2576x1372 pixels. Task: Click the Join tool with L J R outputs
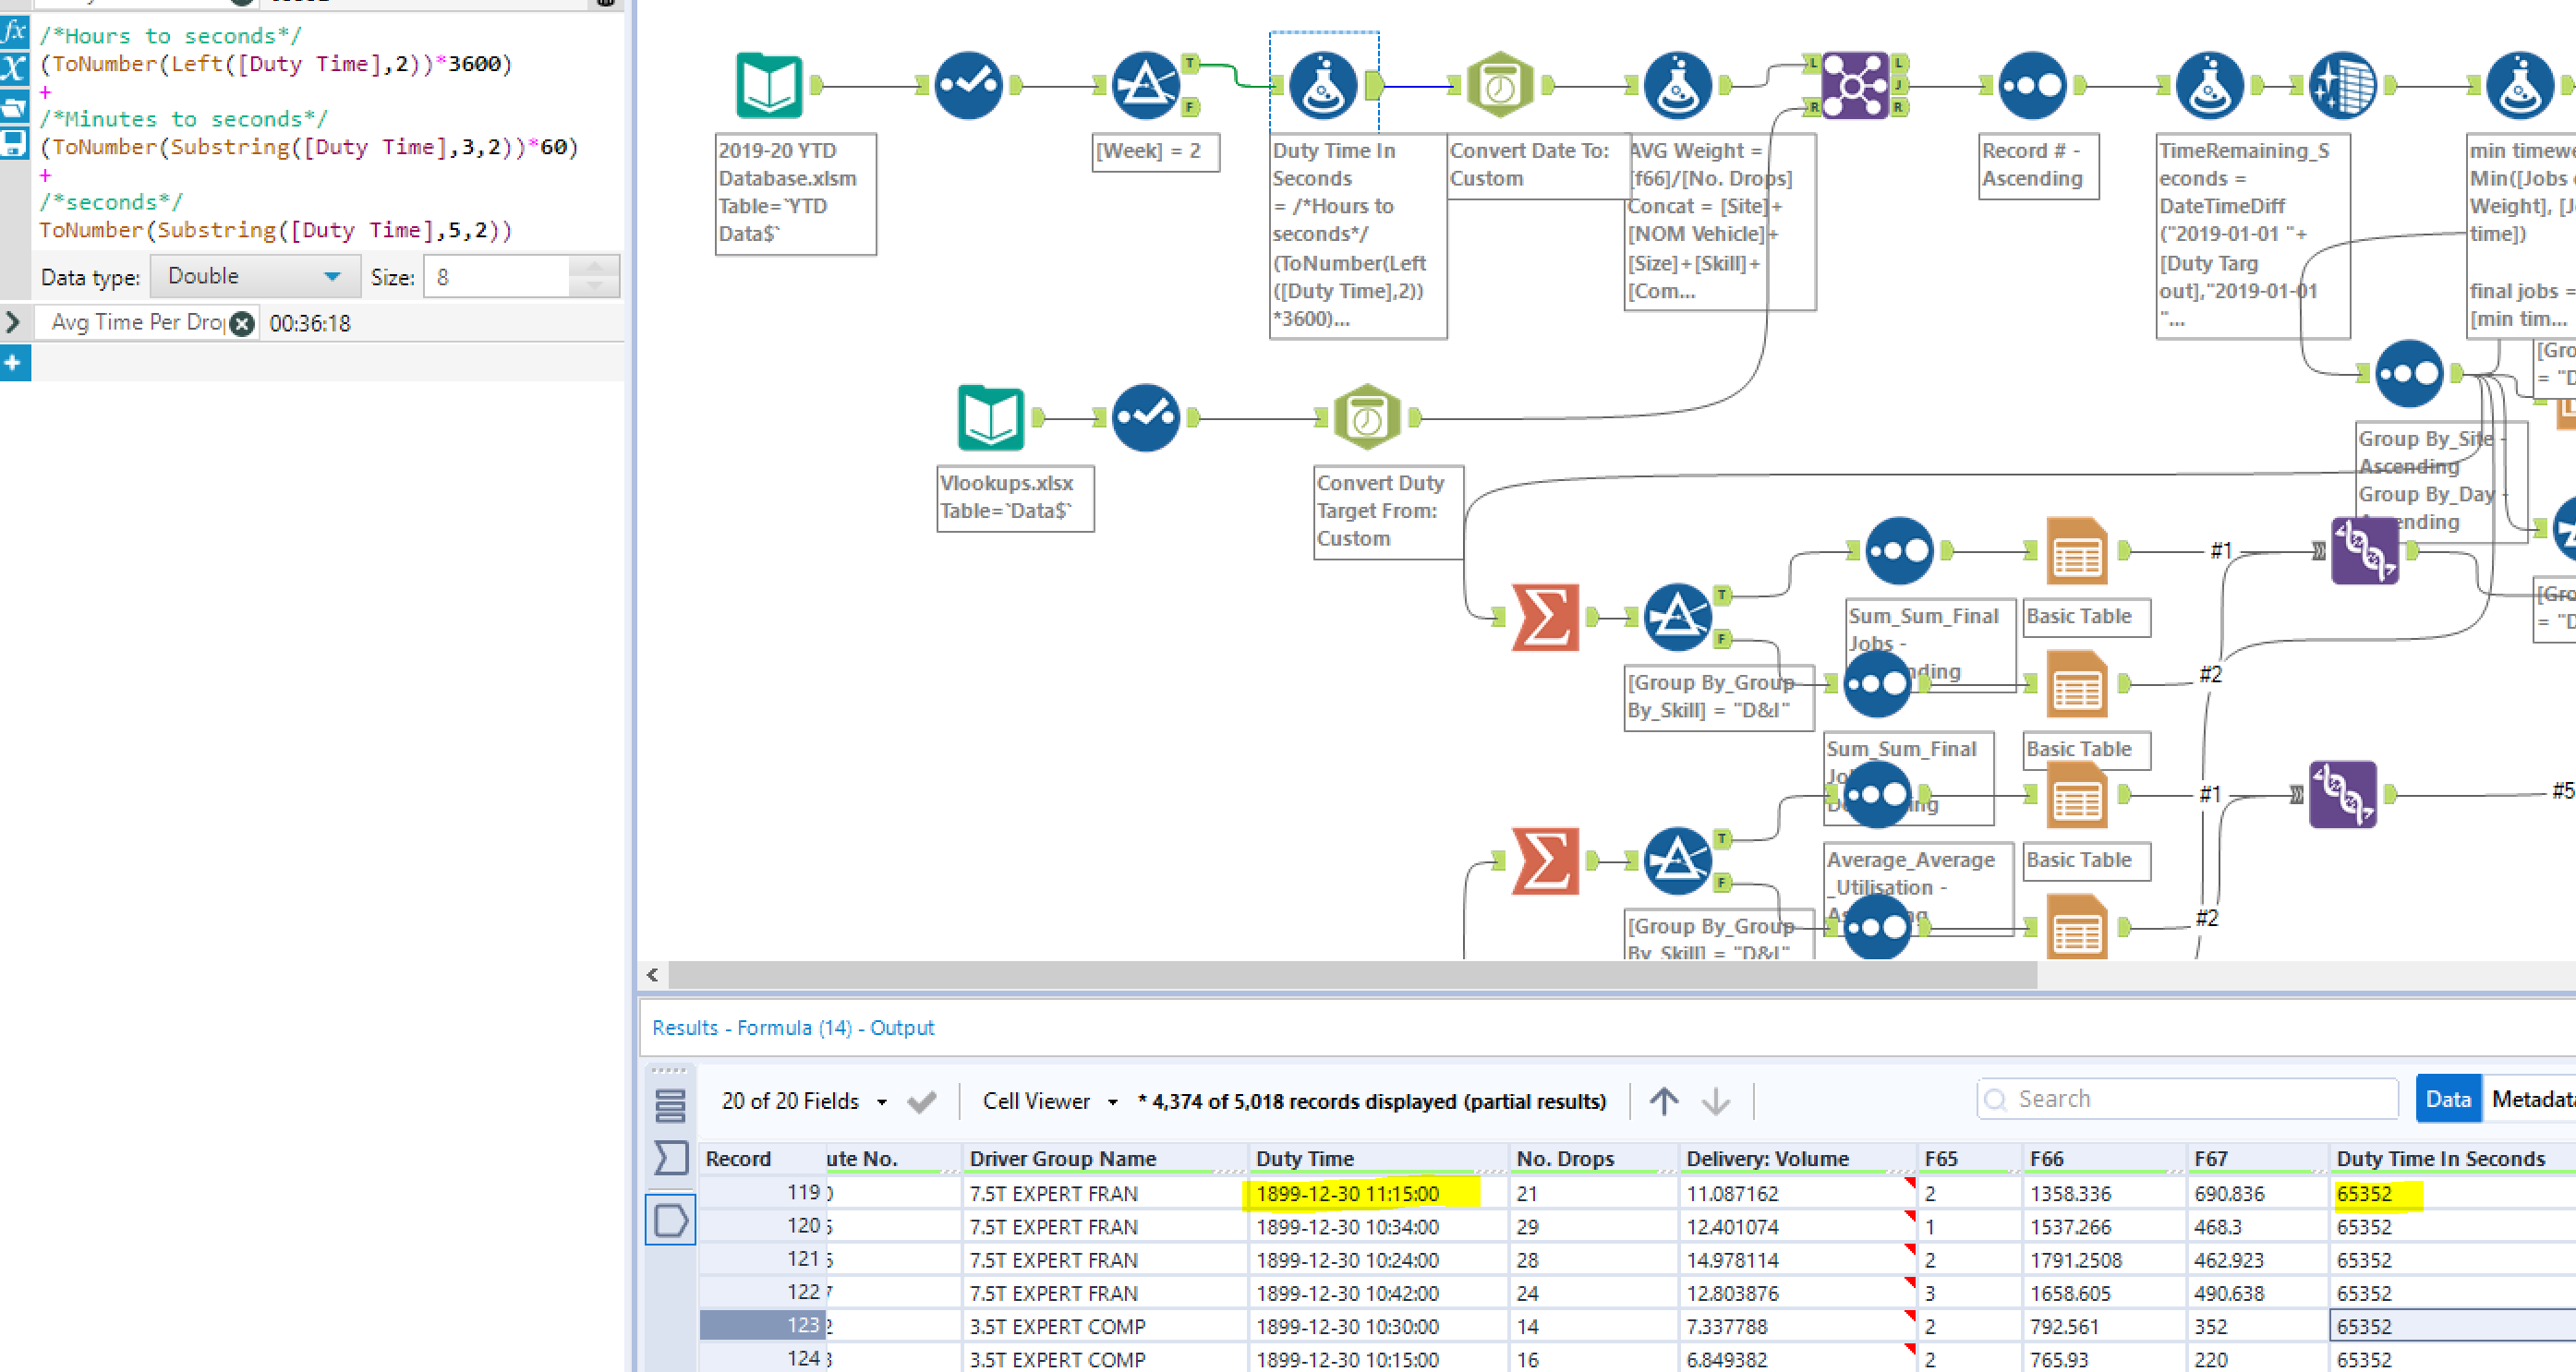[1854, 86]
